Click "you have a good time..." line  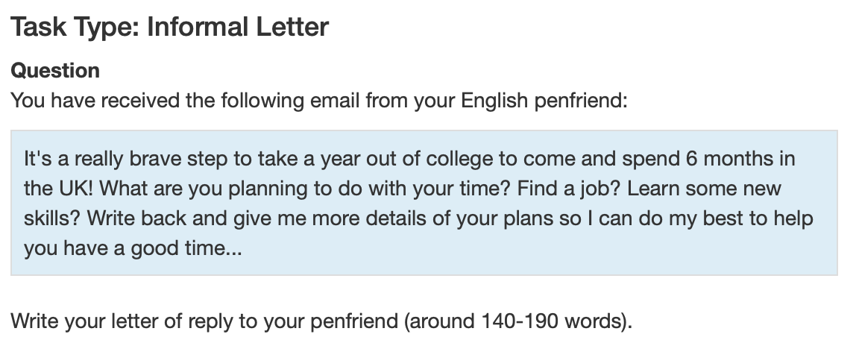[x=132, y=248]
